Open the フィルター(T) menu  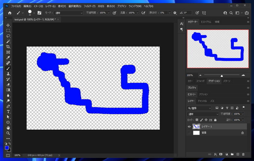89,6
